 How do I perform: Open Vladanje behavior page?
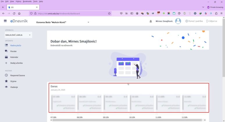click(14, 87)
